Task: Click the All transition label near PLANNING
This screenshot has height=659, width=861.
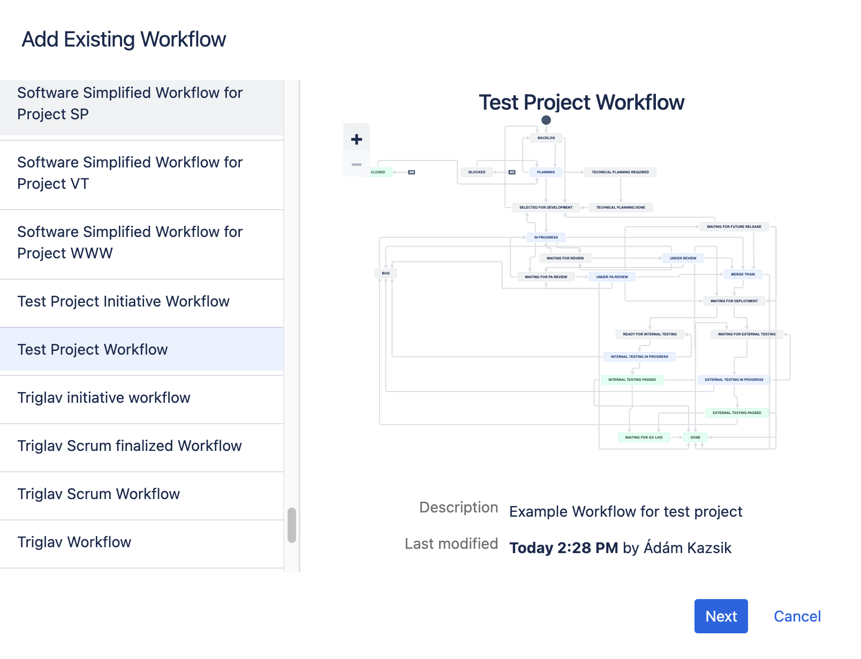Action: 512,172
